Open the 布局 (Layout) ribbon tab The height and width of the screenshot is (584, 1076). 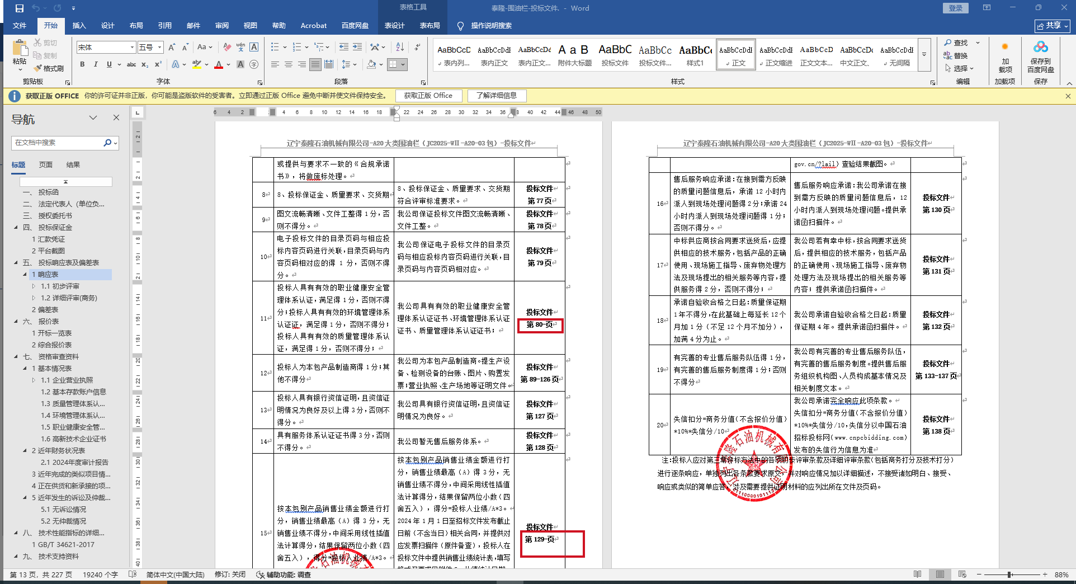(136, 26)
